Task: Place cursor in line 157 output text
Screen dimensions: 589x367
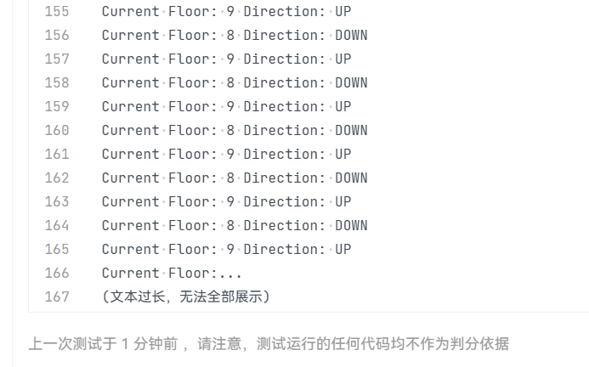Action: (x=226, y=59)
